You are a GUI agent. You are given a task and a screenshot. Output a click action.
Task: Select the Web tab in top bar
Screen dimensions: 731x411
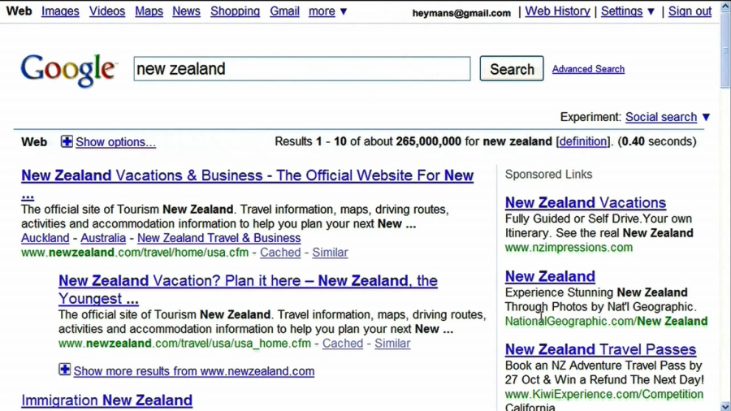[x=19, y=11]
